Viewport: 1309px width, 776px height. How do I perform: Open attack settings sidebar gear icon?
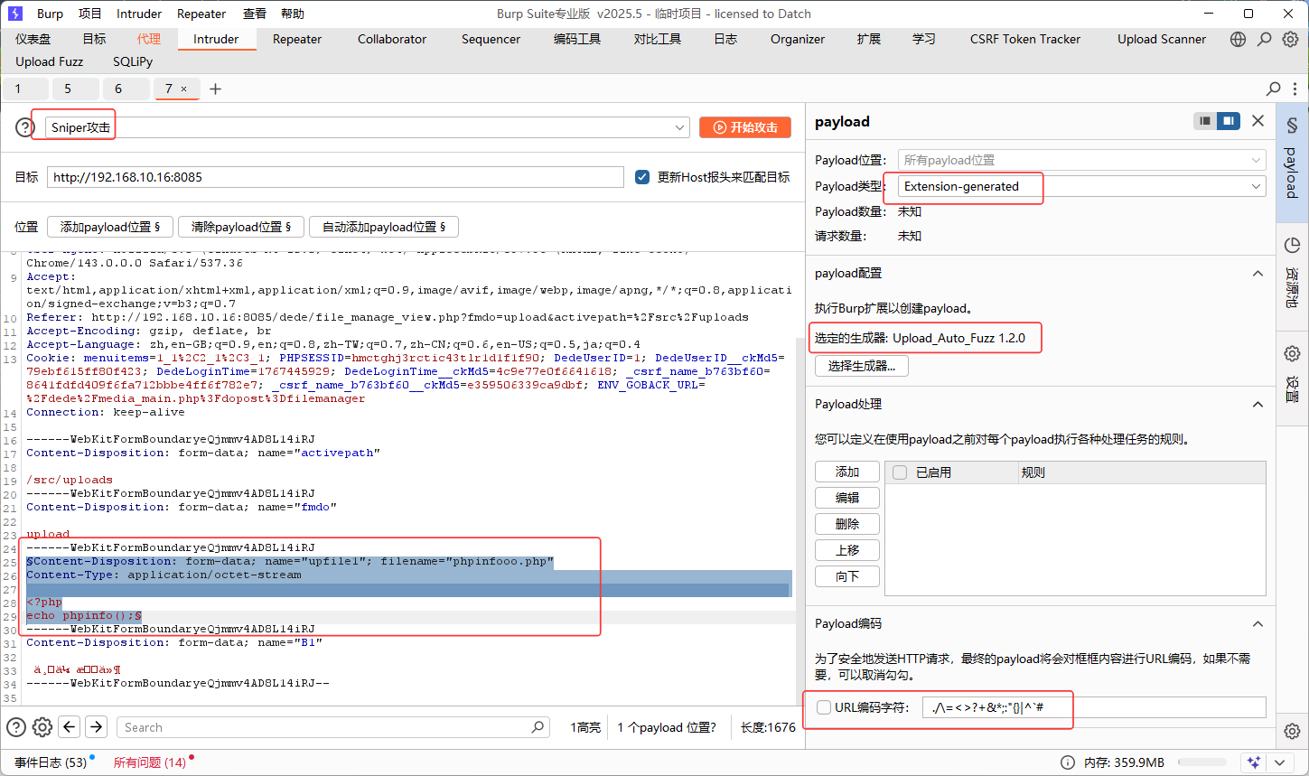(1292, 353)
